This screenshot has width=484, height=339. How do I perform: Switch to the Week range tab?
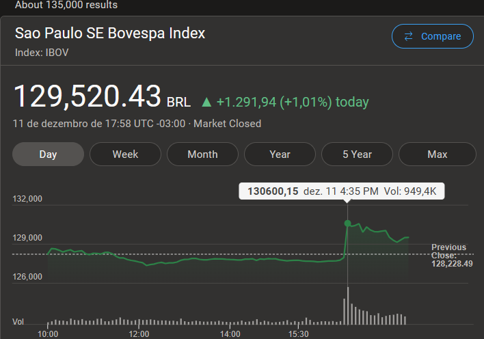tap(125, 154)
